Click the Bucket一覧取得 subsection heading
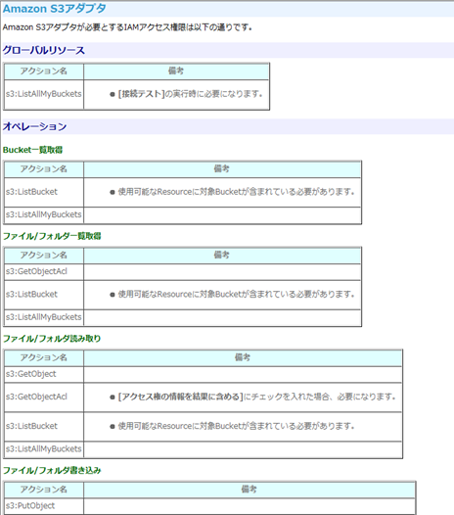The width and height of the screenshot is (454, 515). (32, 150)
